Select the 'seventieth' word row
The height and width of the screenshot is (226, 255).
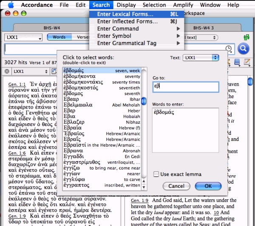tap(102, 88)
